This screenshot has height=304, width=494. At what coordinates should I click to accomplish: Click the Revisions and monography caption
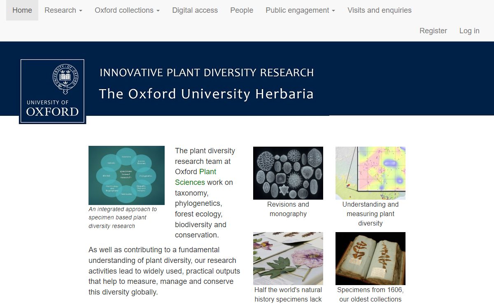pos(288,209)
